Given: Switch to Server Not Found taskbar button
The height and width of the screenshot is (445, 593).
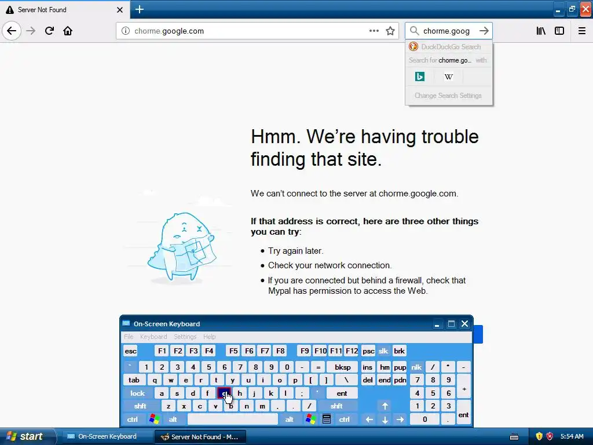Looking at the screenshot, I should [200, 437].
